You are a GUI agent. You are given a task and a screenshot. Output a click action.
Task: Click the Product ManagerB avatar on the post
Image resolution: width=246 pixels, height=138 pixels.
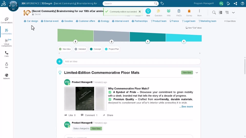point(67,82)
